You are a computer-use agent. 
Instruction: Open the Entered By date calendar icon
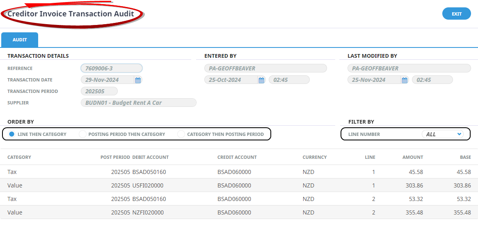coord(261,80)
